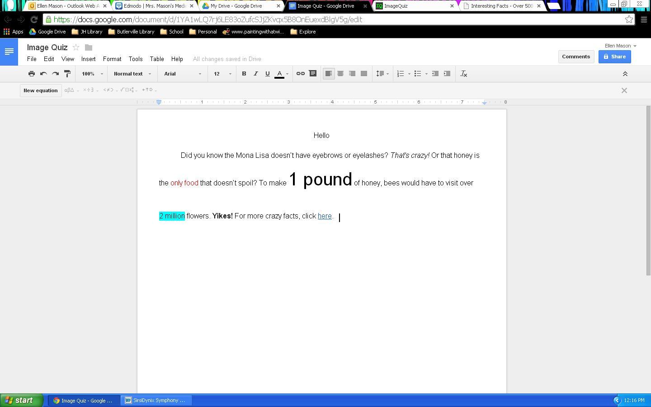Toggle bold formatting
Viewport: 651px width, 407px height.
244,74
